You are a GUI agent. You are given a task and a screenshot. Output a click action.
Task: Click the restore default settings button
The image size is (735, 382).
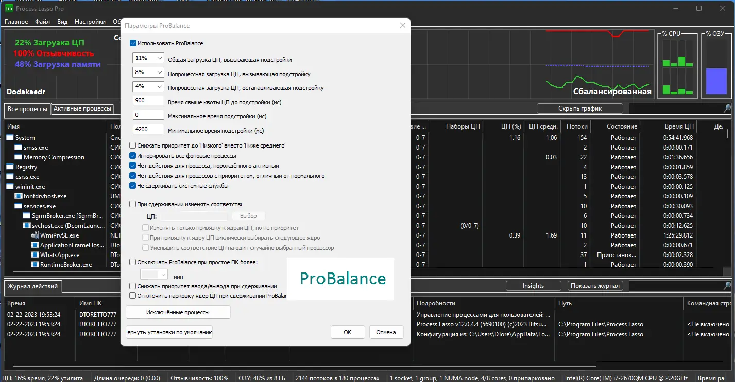click(169, 333)
